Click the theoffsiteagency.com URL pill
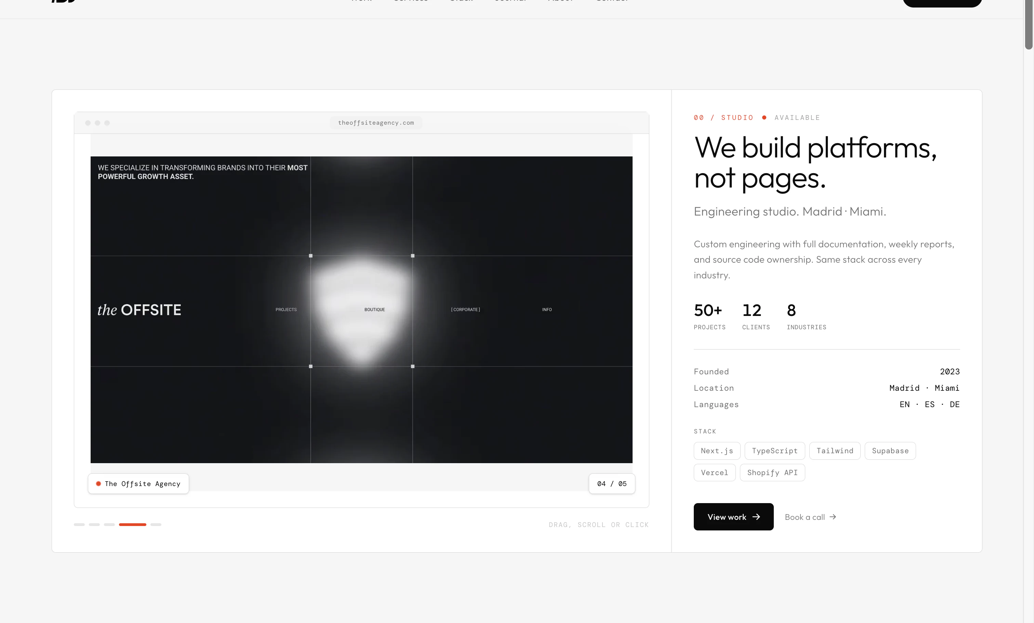The height and width of the screenshot is (623, 1034). [x=375, y=122]
